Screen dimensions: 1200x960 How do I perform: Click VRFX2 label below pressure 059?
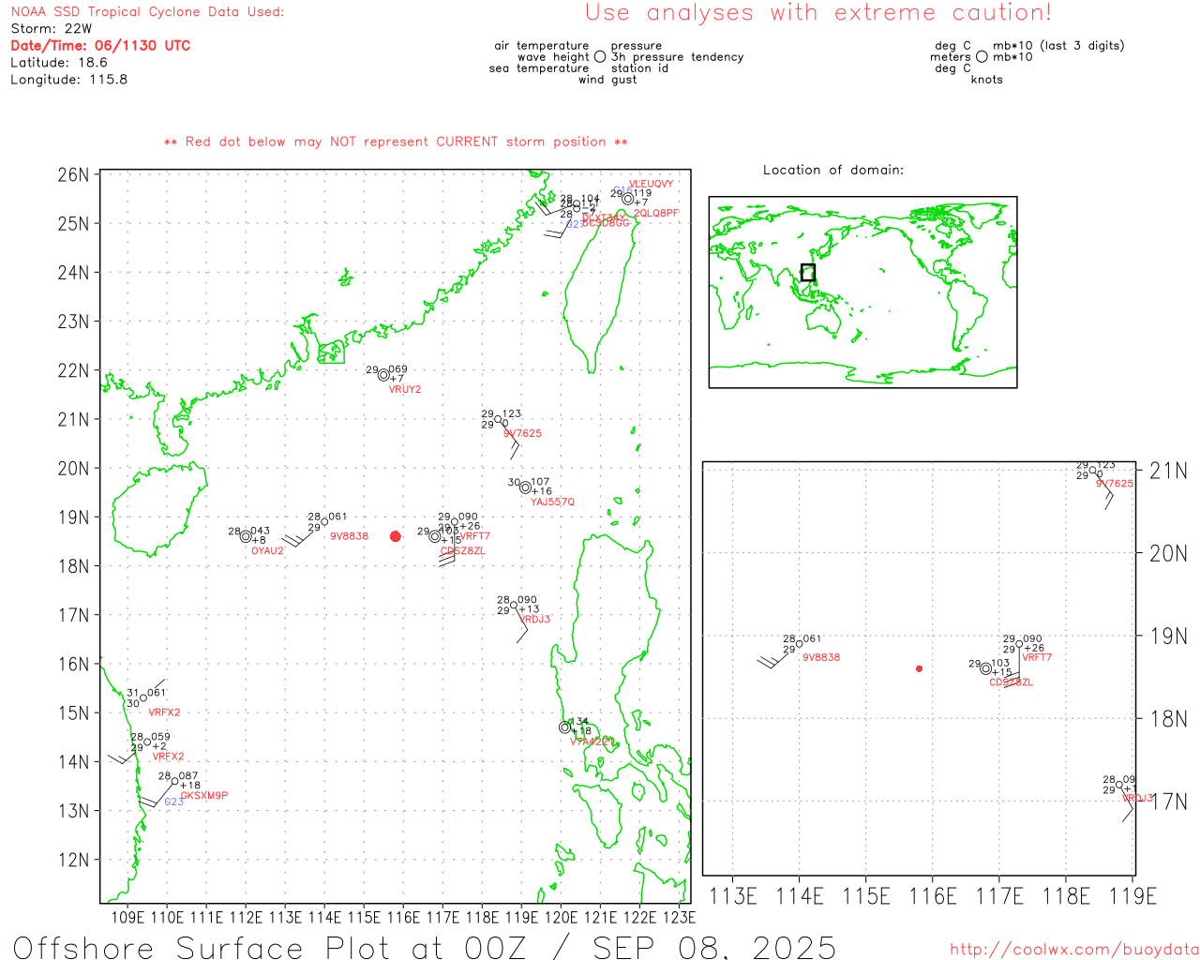pos(169,757)
